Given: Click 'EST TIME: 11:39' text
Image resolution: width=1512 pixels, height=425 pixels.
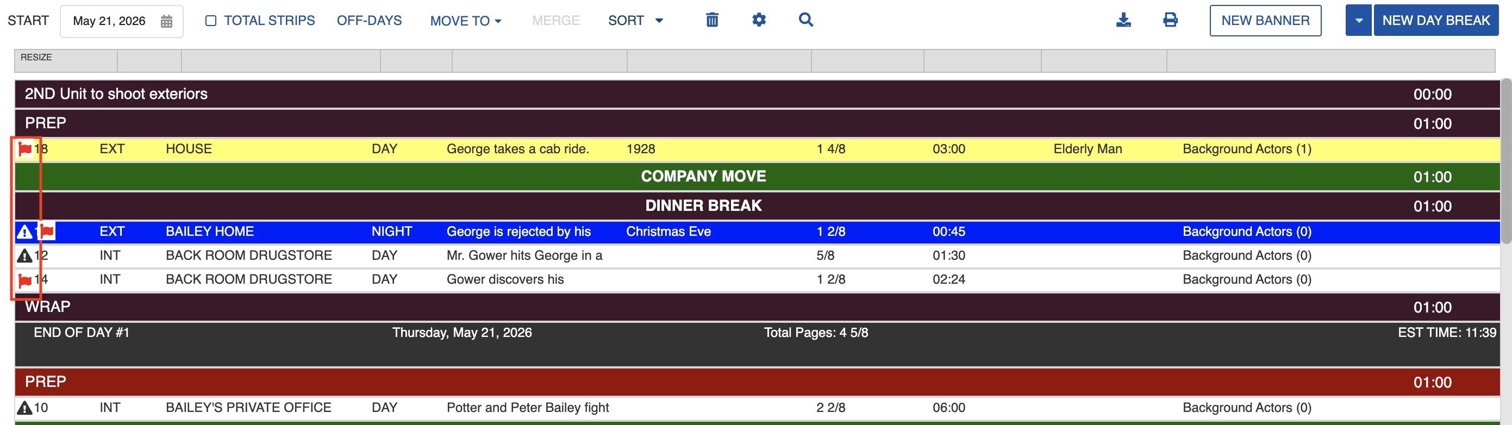Looking at the screenshot, I should 1447,333.
